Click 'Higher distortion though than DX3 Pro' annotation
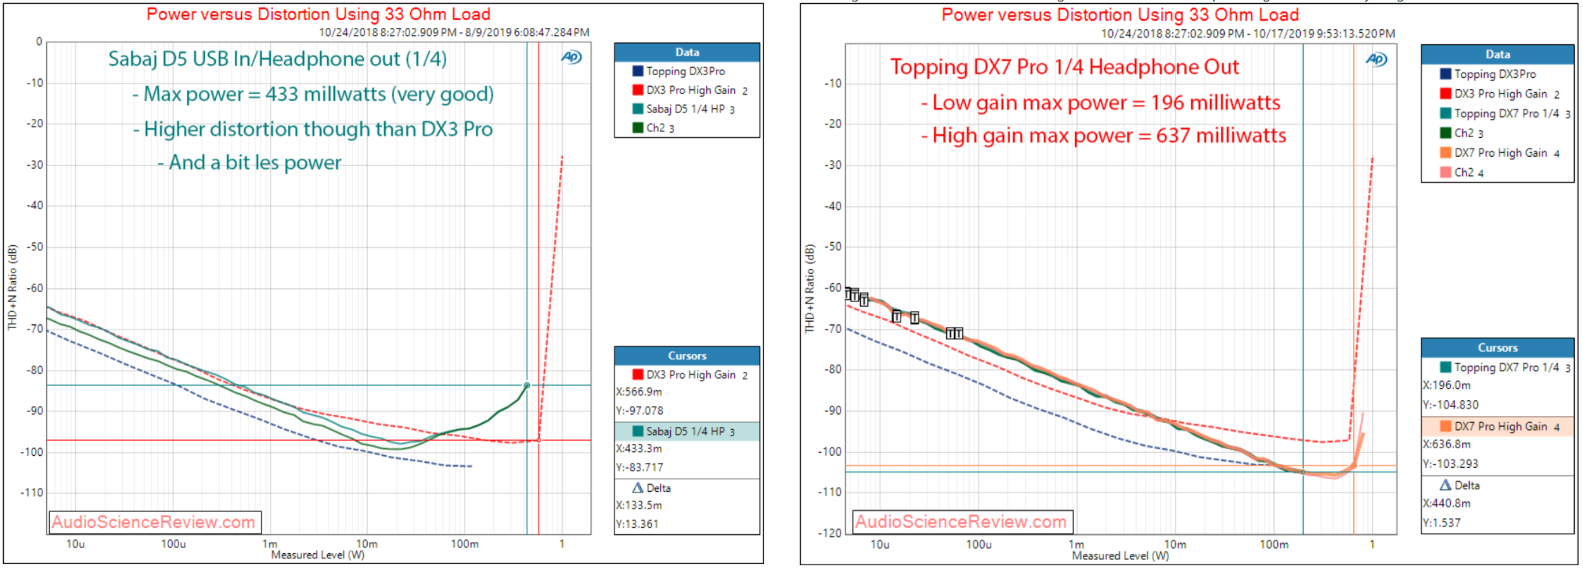Image resolution: width=1583 pixels, height=569 pixels. 313,129
